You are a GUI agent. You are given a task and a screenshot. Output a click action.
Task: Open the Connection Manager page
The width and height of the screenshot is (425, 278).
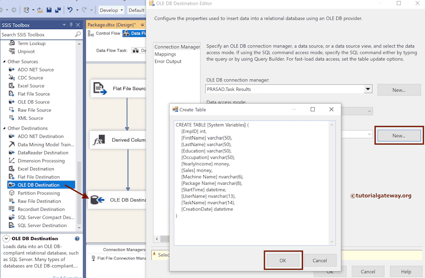coord(177,46)
